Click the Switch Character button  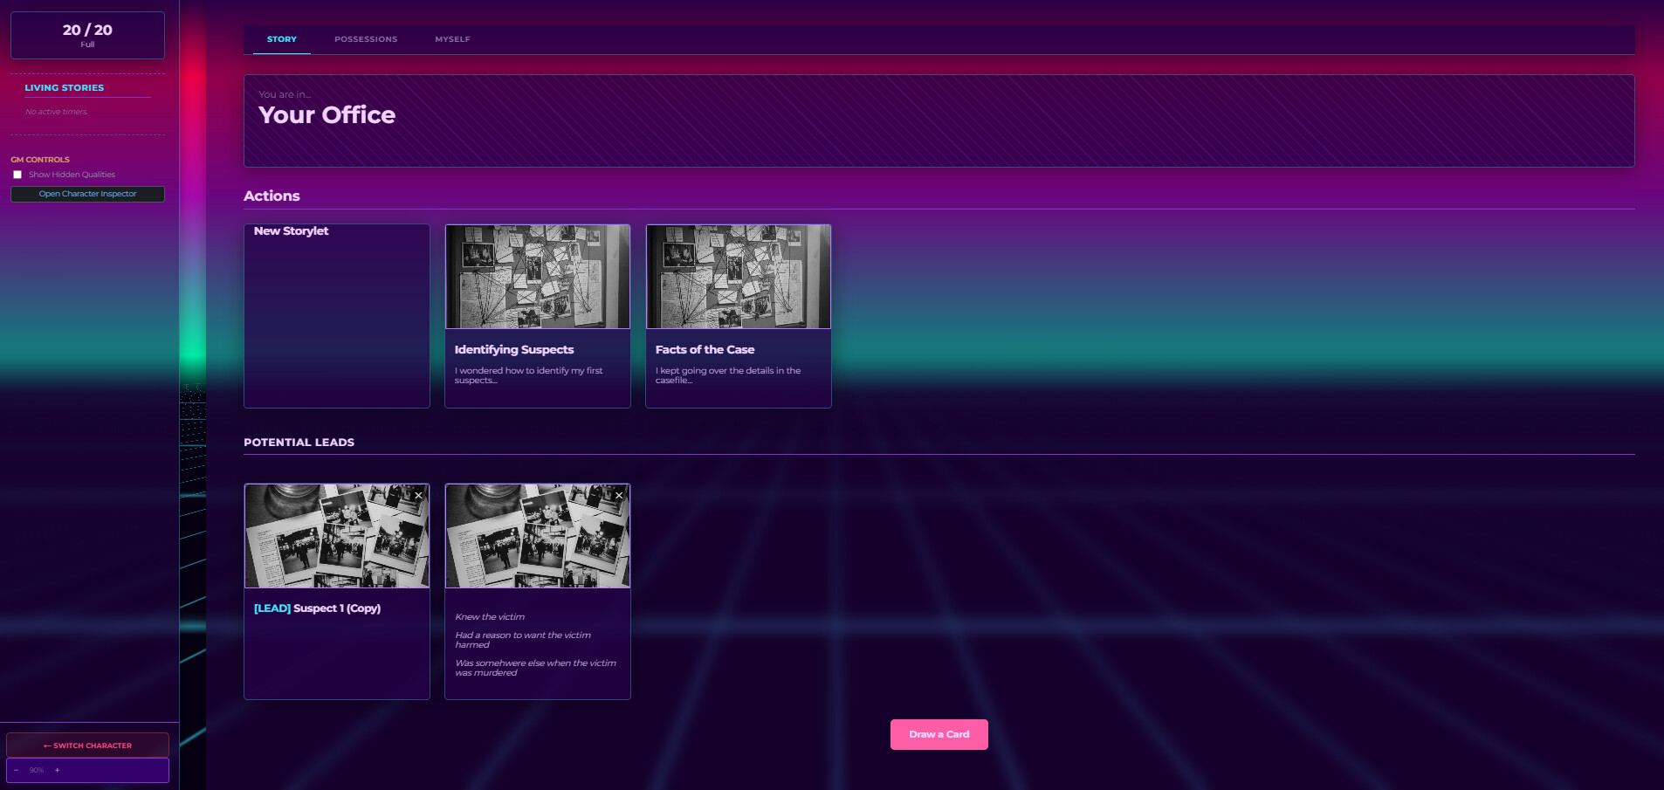(87, 745)
